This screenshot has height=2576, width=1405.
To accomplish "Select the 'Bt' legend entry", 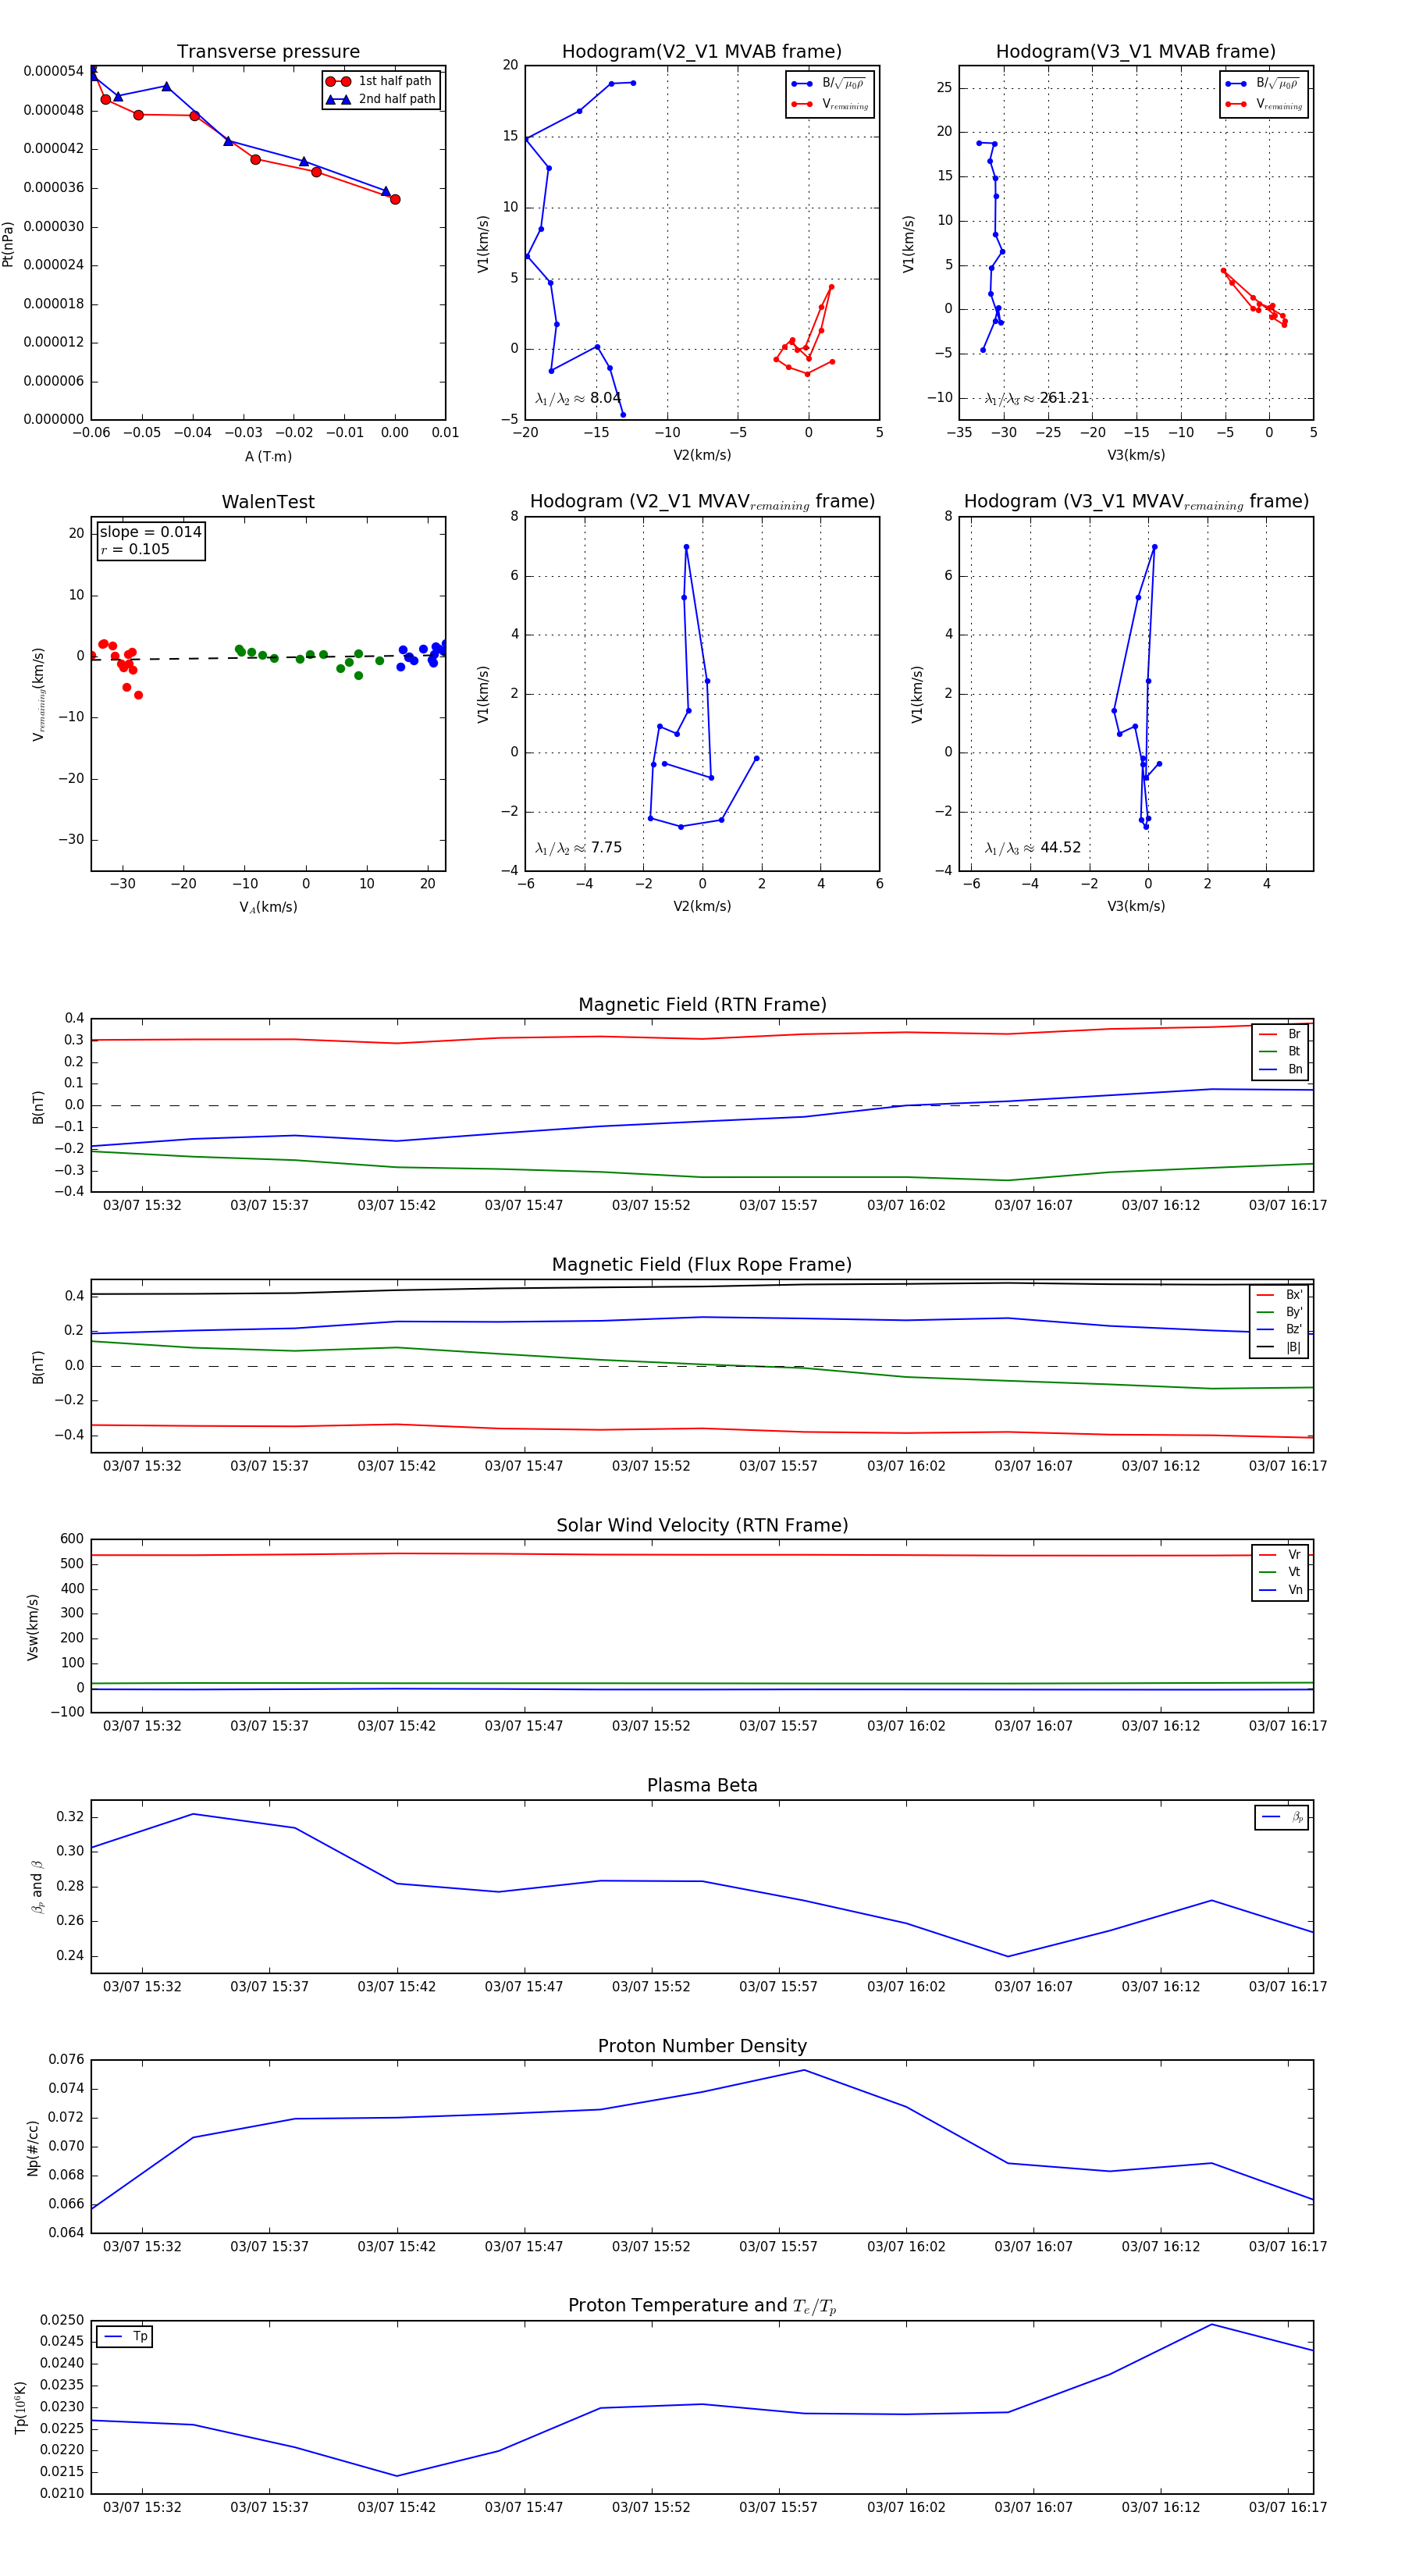I will 1280,1052.
